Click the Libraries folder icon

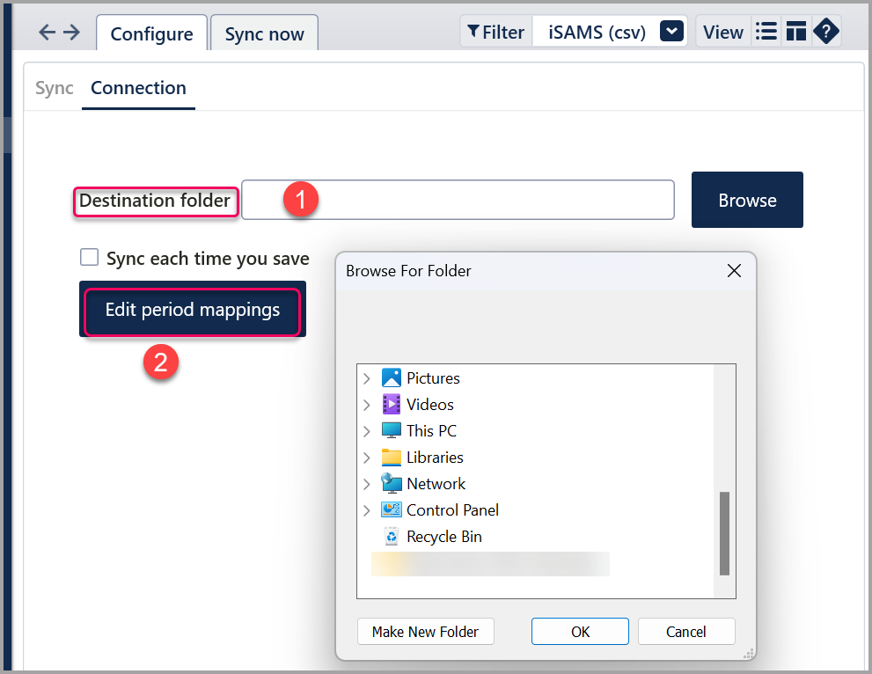click(391, 458)
